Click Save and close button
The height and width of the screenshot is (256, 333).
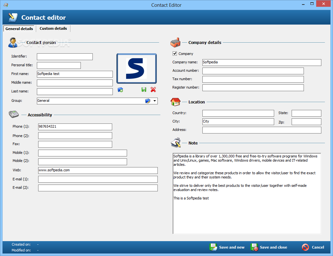[x=269, y=247]
